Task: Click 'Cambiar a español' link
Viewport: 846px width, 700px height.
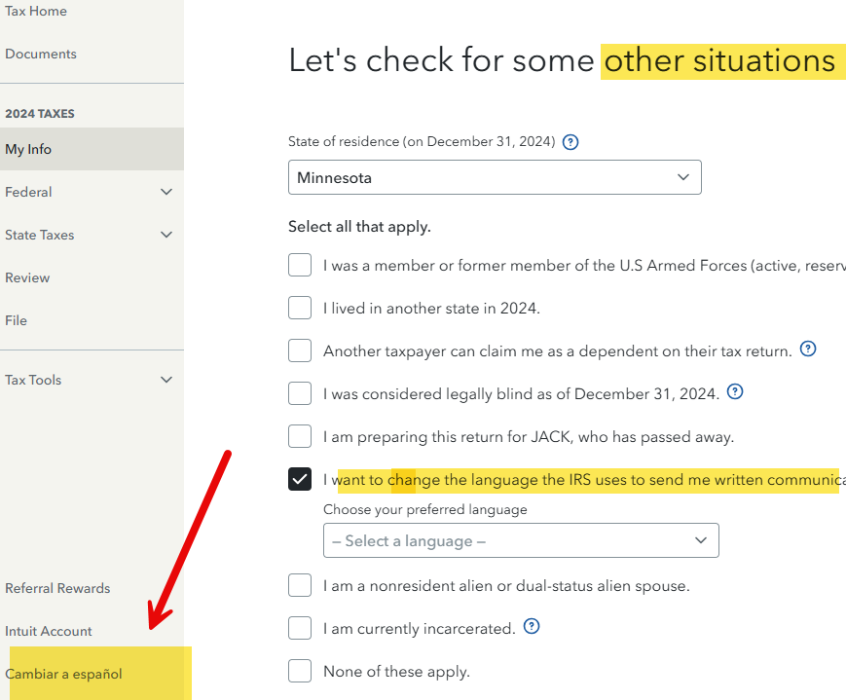Action: pos(64,674)
